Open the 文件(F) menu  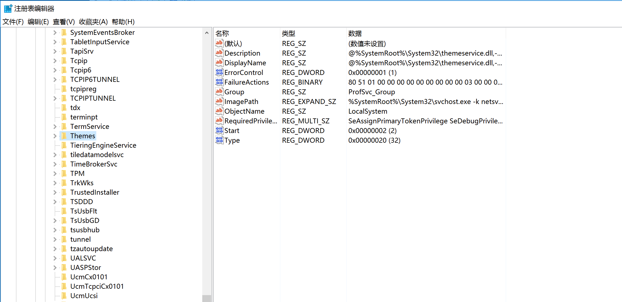(x=13, y=22)
